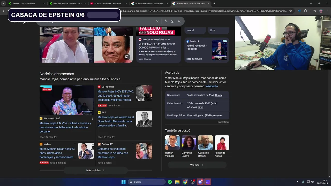Open RPP article about Gran Teatro Nacional wake
331x186 pixels.
116,121
